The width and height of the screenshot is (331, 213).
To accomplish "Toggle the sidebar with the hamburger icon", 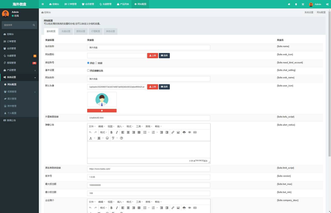I will [43, 4].
